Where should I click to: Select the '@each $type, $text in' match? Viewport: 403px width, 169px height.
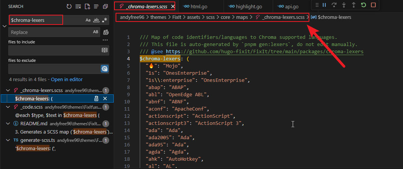click(x=57, y=115)
